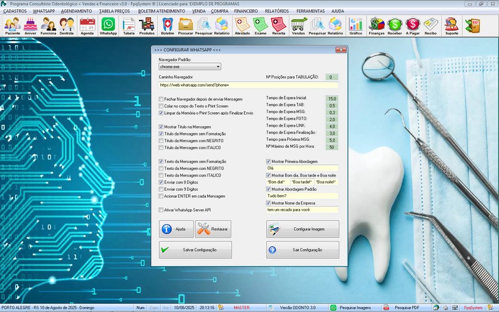Click the Salvar Configuração button

pyautogui.click(x=195, y=250)
